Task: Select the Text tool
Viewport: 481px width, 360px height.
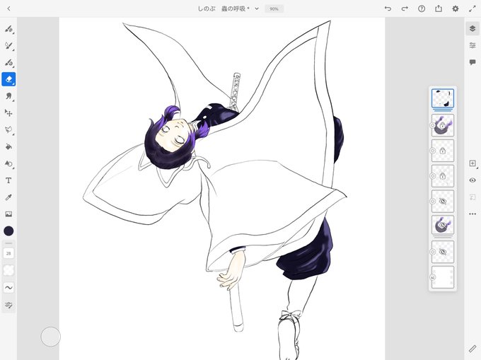Action: click(8, 180)
